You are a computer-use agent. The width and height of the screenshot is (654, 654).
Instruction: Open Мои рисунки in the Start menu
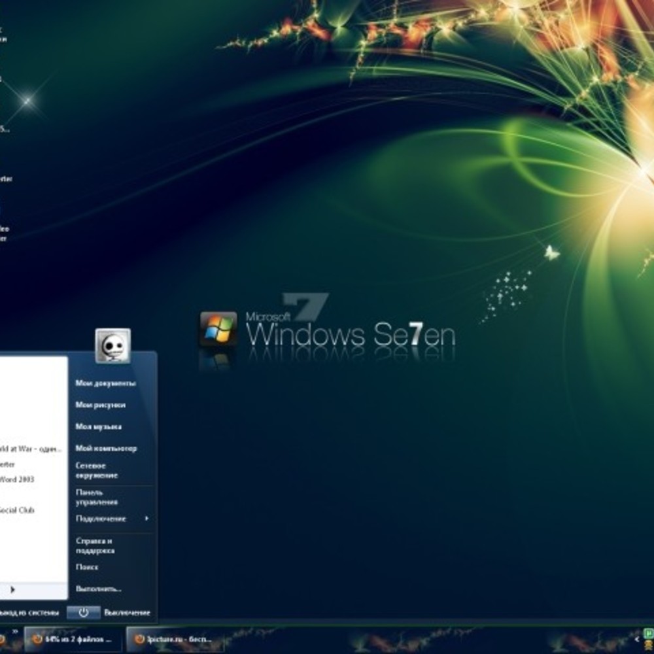100,405
